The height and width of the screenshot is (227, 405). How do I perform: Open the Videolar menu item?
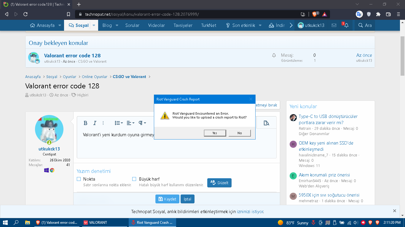[x=157, y=25]
